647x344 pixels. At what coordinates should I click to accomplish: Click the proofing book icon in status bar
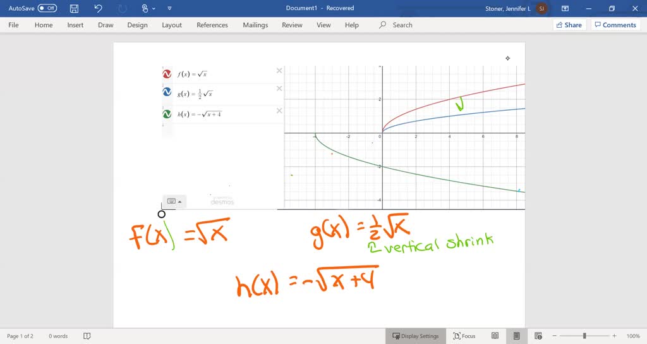(x=87, y=336)
